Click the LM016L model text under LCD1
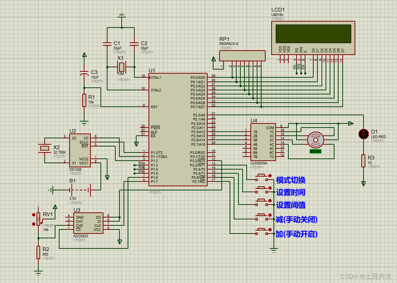 click(278, 15)
